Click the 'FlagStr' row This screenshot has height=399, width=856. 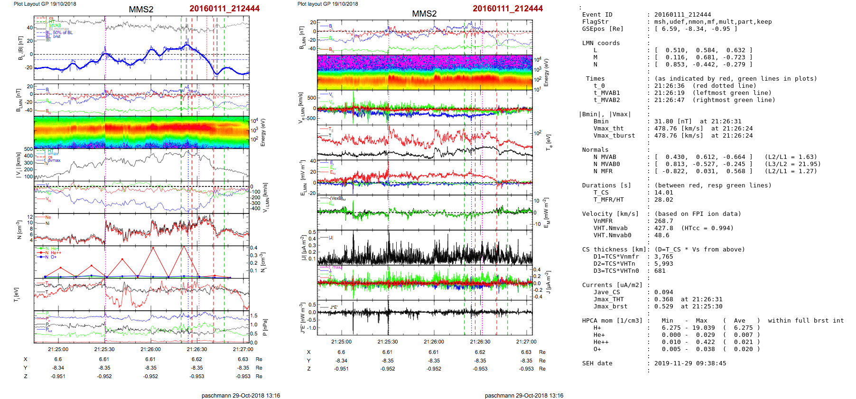(x=595, y=22)
